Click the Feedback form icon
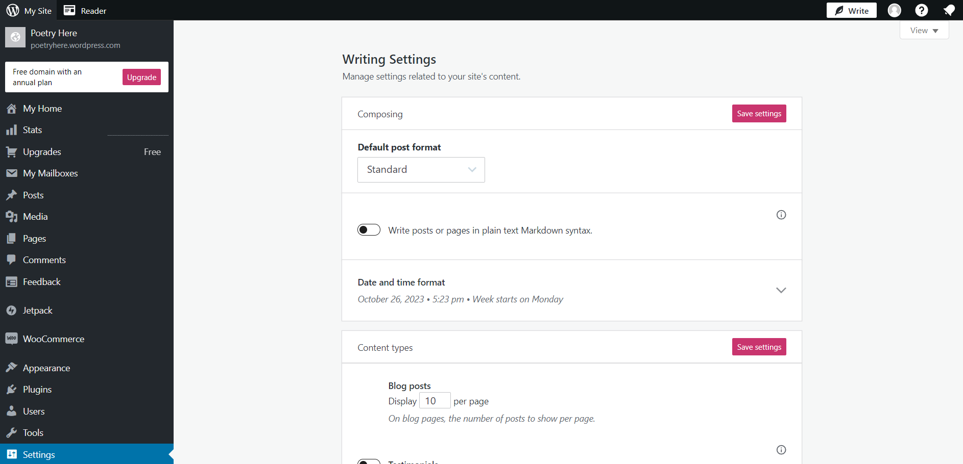963x464 pixels. pos(12,282)
